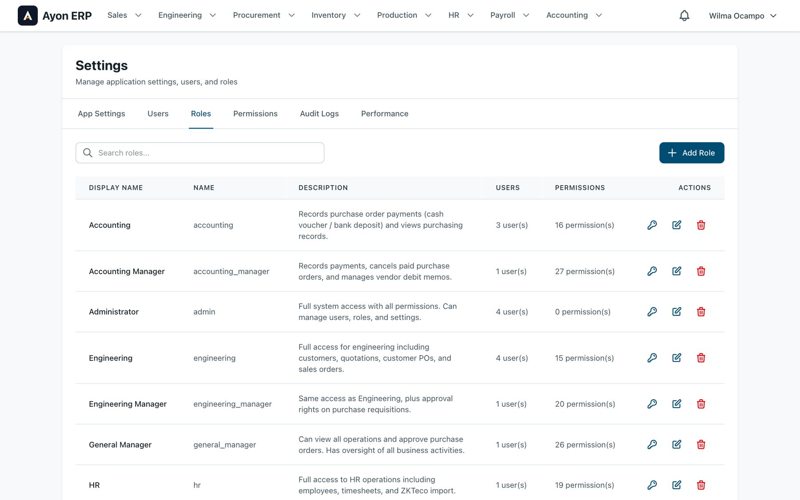
Task: Expand the Inventory menu
Action: pyautogui.click(x=336, y=15)
